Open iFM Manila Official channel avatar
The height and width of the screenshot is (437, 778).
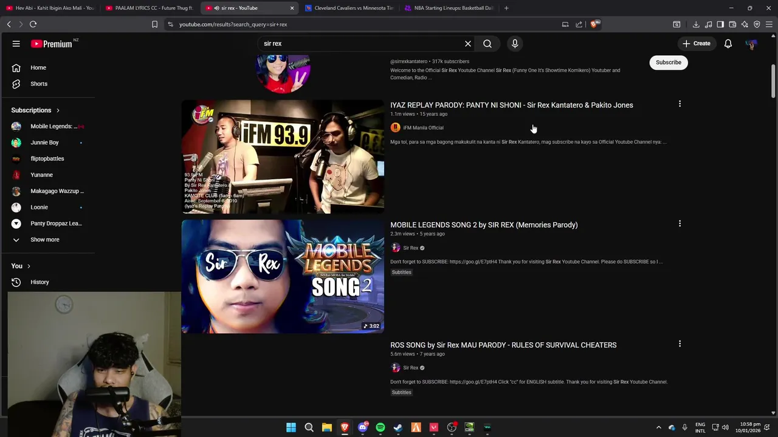(x=396, y=127)
